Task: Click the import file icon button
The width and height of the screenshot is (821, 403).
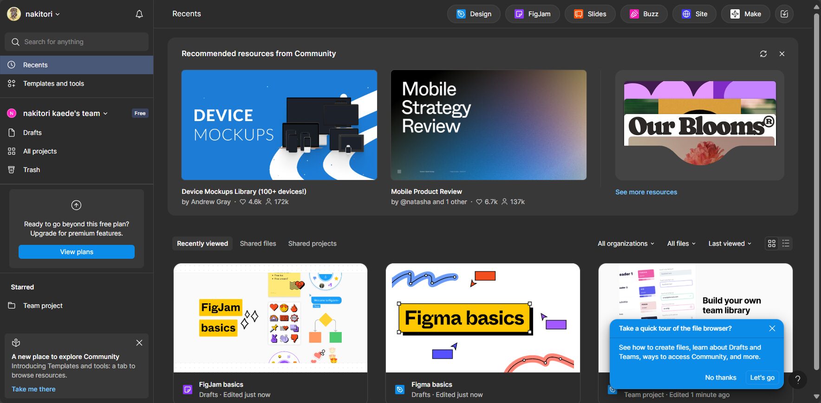Action: click(x=784, y=14)
